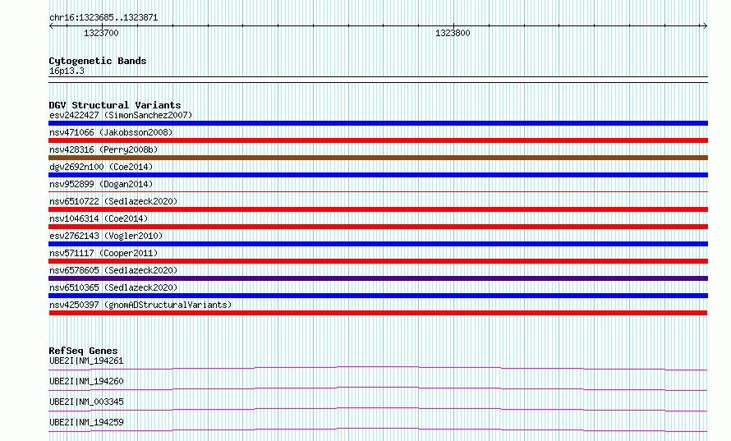This screenshot has width=731, height=441.
Task: Open transcript UBE2I|NM_194260 label
Action: 86,381
